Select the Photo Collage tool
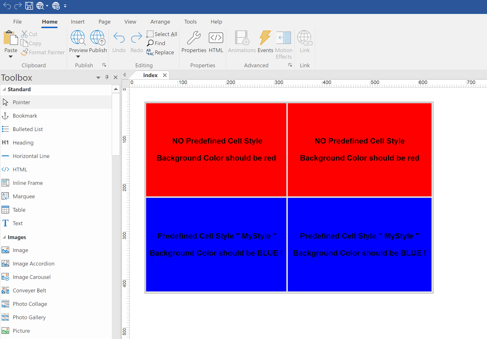 (56, 304)
